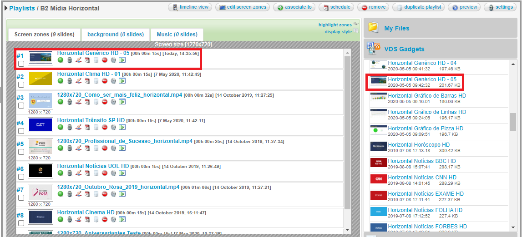522x237 pixels.
Task: Tick the checkbox for slide #2
Action: [x=21, y=84]
